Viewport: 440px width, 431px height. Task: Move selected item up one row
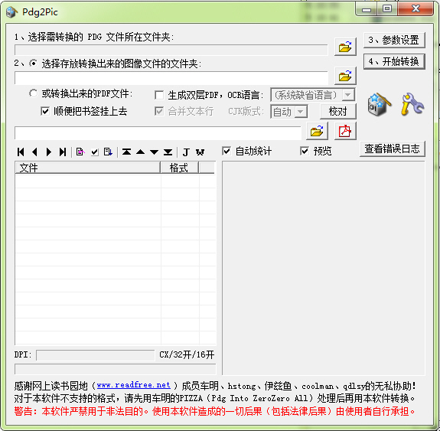click(140, 152)
